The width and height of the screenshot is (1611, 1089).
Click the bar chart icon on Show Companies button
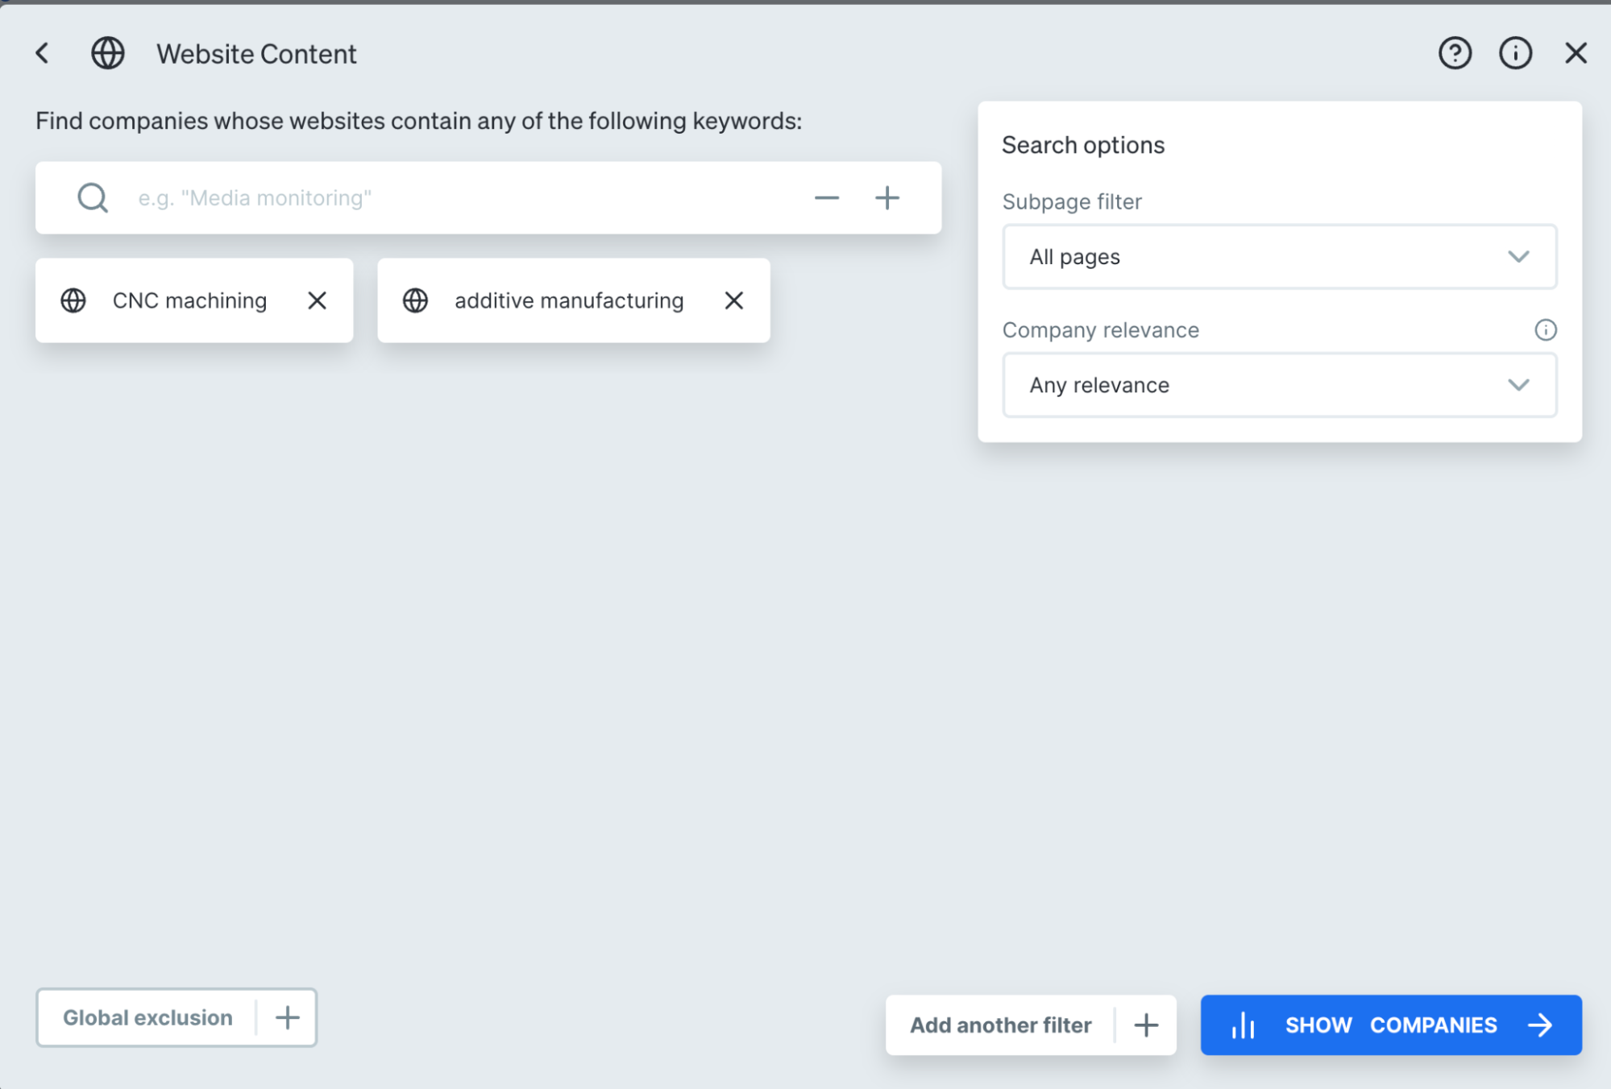pos(1243,1025)
